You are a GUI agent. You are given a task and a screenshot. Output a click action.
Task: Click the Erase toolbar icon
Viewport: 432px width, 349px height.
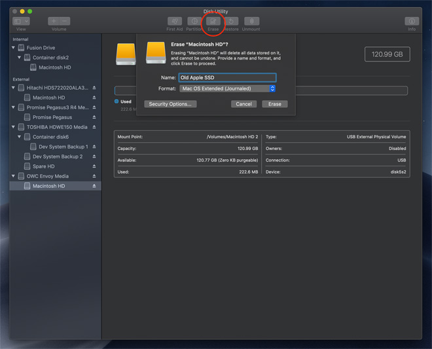213,21
